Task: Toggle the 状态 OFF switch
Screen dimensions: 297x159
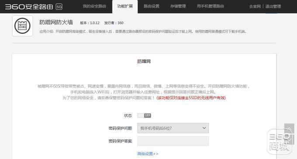Action: (x=144, y=116)
